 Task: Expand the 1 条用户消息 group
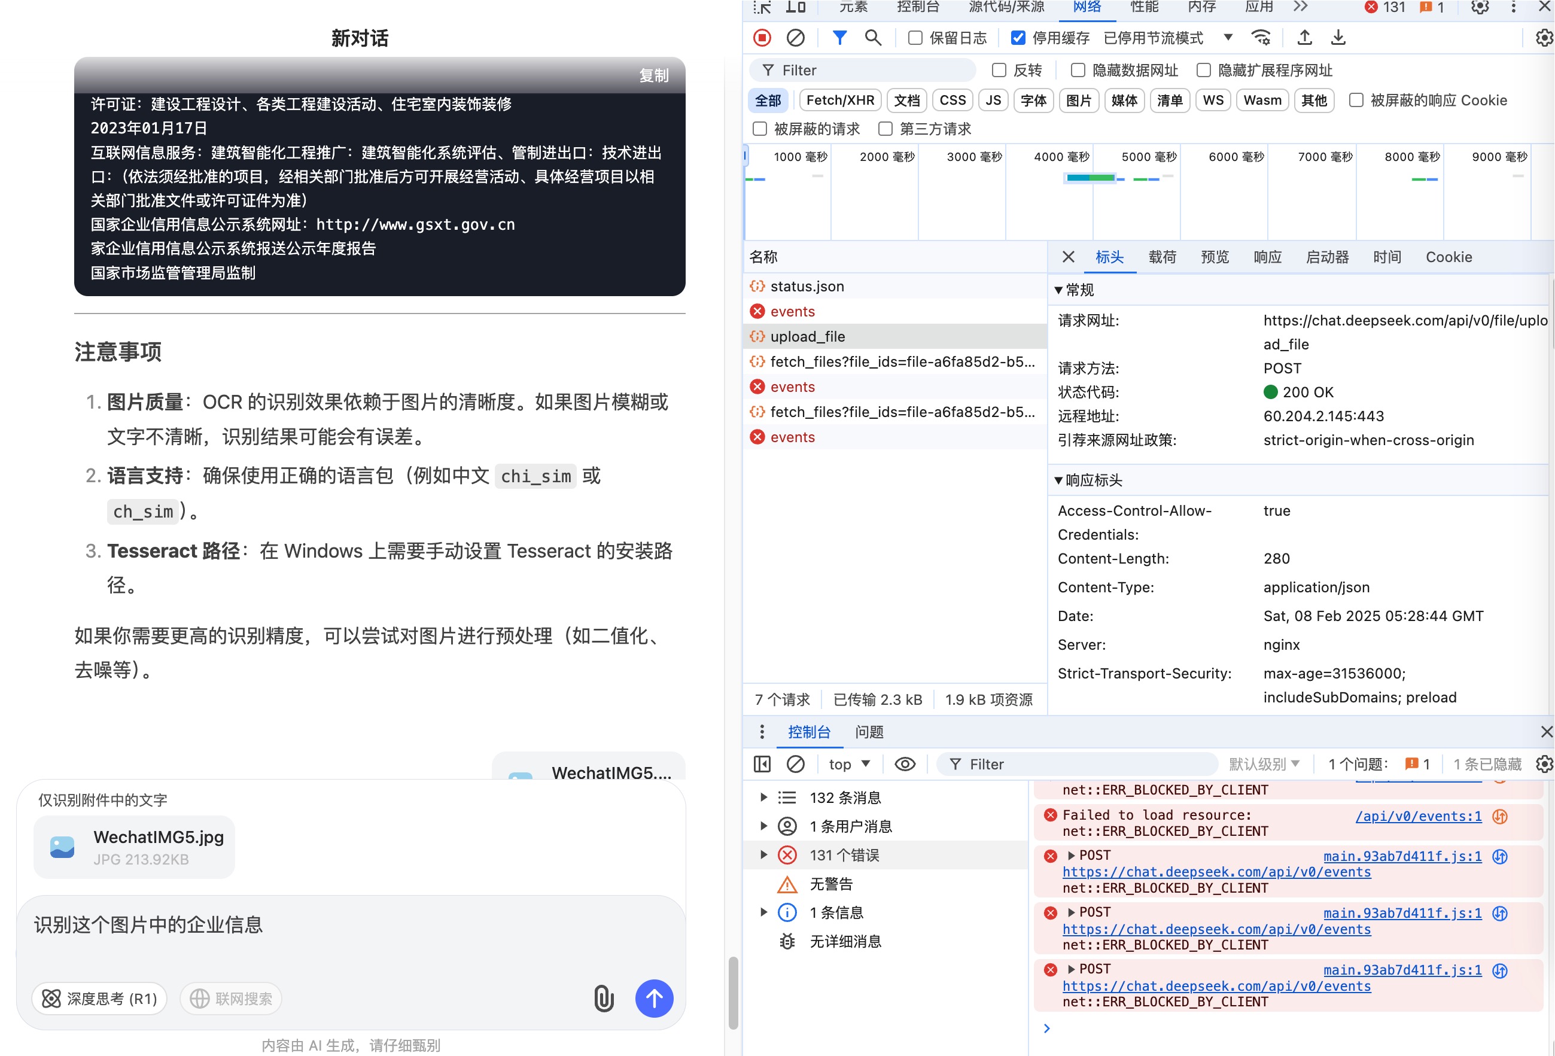(x=763, y=826)
